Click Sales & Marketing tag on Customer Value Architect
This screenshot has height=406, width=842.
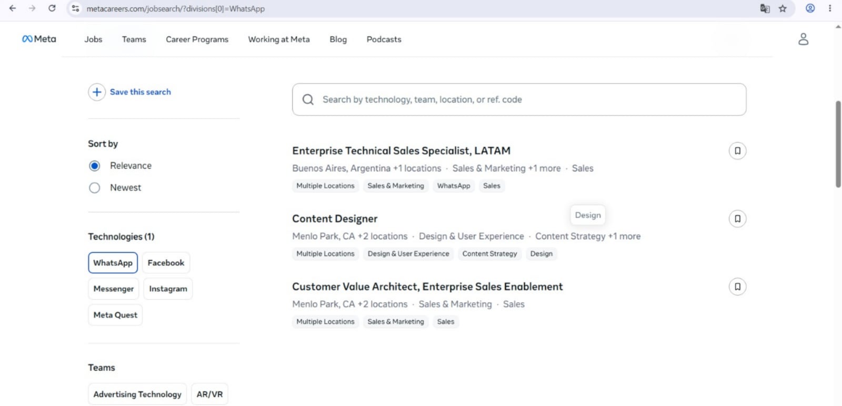coord(396,321)
